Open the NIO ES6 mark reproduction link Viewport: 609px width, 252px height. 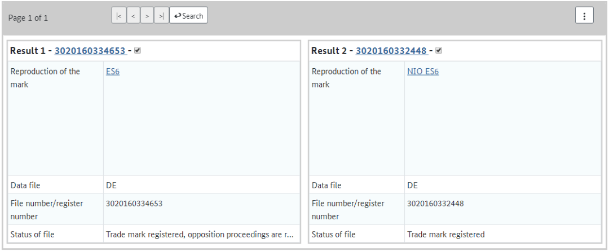click(423, 72)
